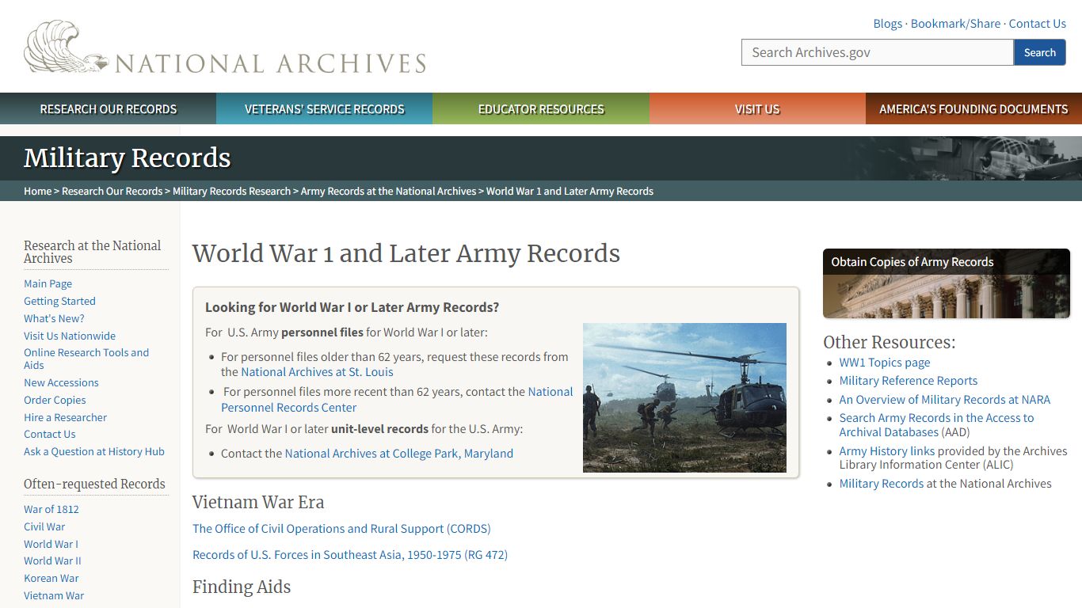Image resolution: width=1082 pixels, height=608 pixels.
Task: Click the Obtain Copies of Army Records banner
Action: point(947,283)
